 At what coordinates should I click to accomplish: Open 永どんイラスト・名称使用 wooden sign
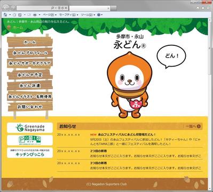pyautogui.click(x=30, y=97)
